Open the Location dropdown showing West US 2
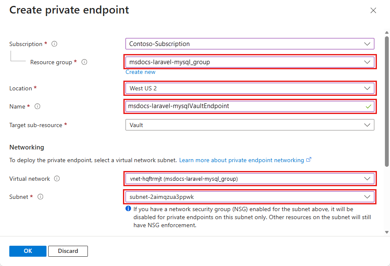Viewport: 390px width, 266px height. tap(249, 88)
